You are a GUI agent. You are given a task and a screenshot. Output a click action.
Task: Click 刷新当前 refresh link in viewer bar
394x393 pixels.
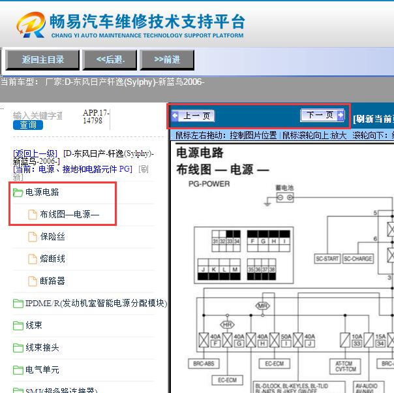[373, 119]
